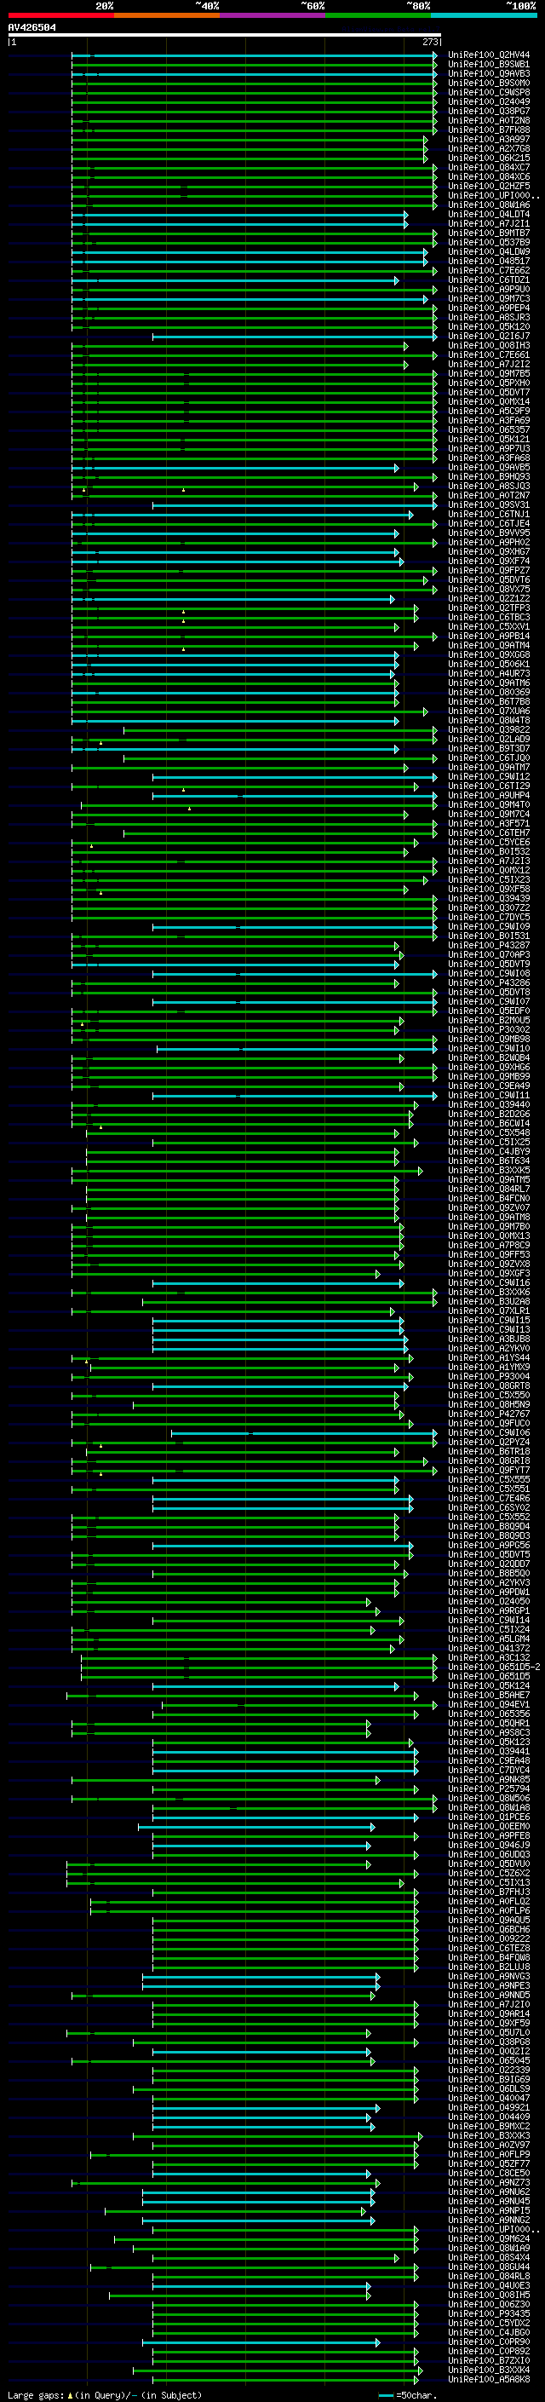The height and width of the screenshot is (2402, 545).
Task: Click the green alignment bar for UniRef100_B9SWB1
Action: (x=254, y=66)
